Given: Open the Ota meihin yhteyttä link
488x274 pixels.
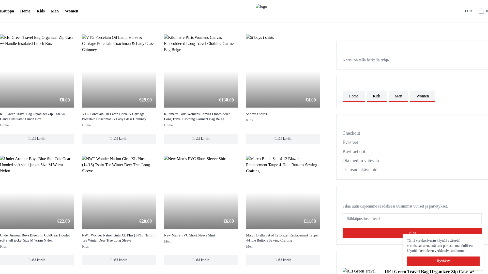Looking at the screenshot, I should 361,161.
